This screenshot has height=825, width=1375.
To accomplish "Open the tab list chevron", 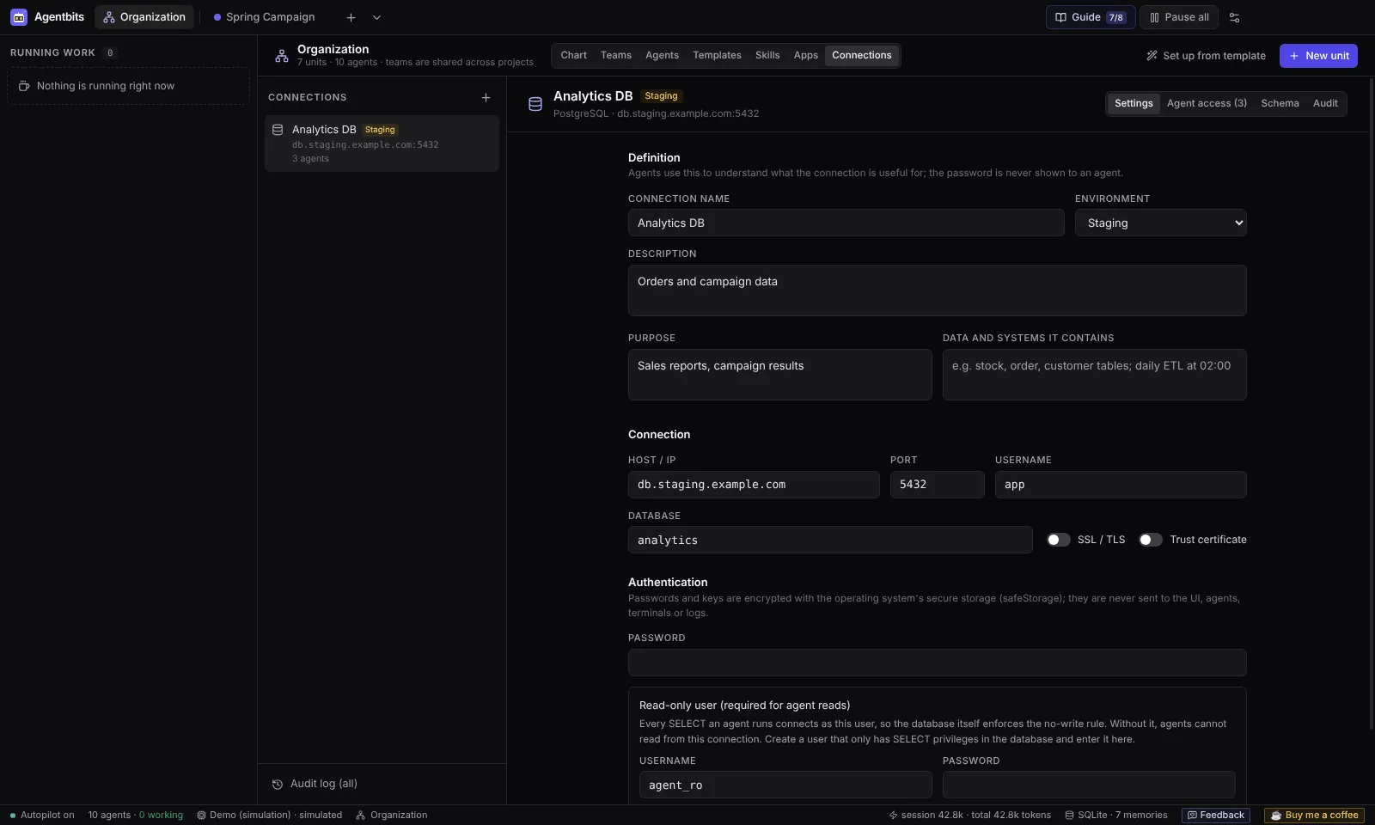I will tap(376, 17).
